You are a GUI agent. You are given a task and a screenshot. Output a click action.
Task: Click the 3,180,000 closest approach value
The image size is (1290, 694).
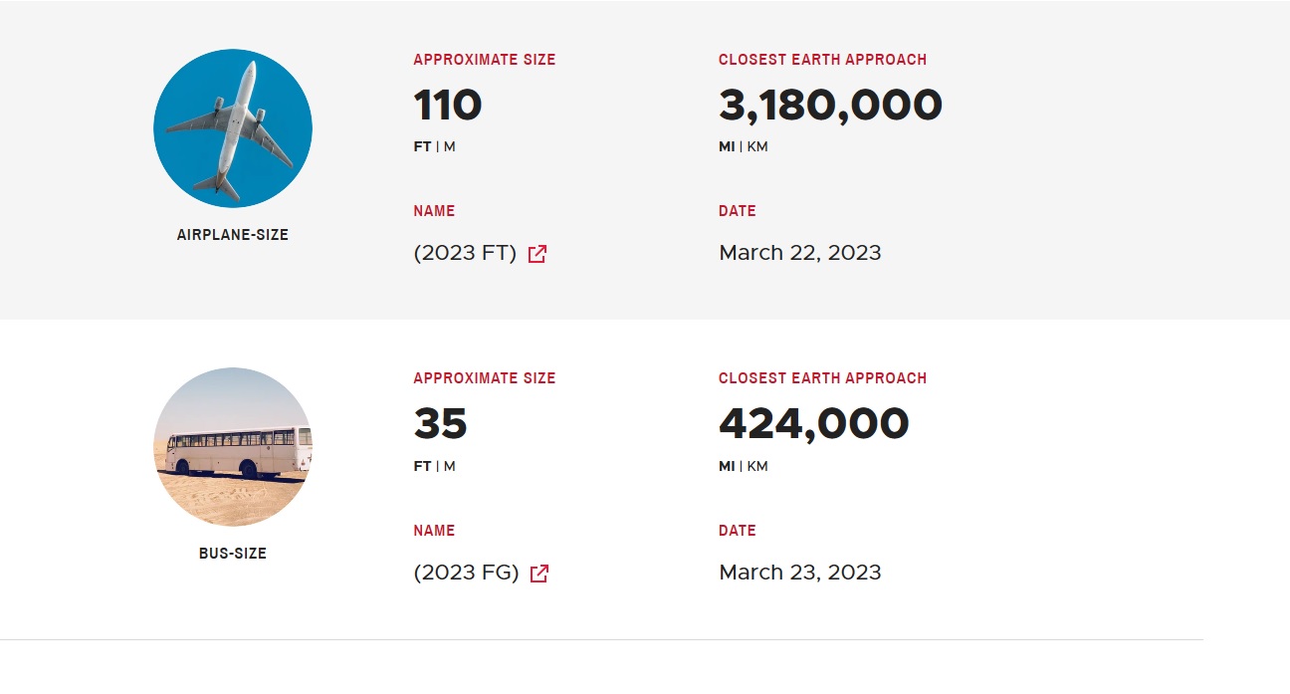point(830,106)
